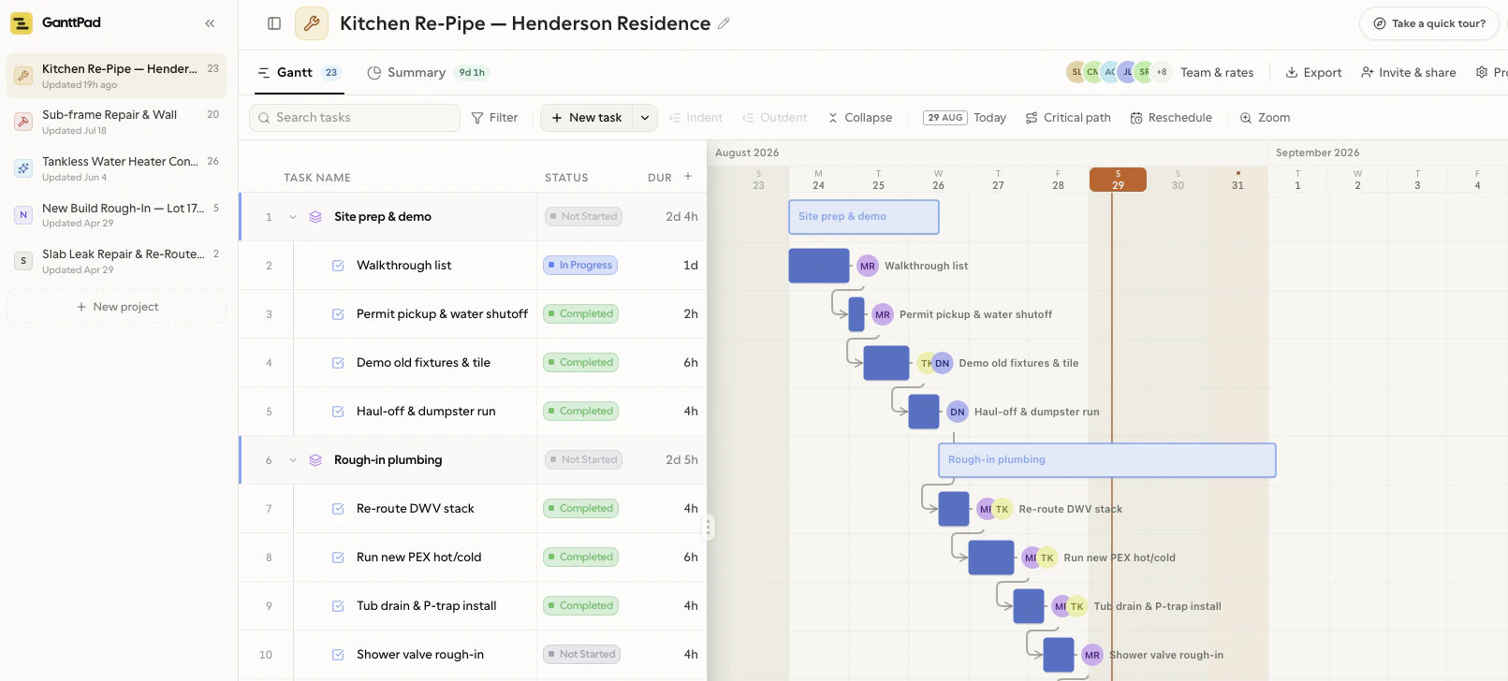Edit project title with pencil icon

click(x=724, y=23)
